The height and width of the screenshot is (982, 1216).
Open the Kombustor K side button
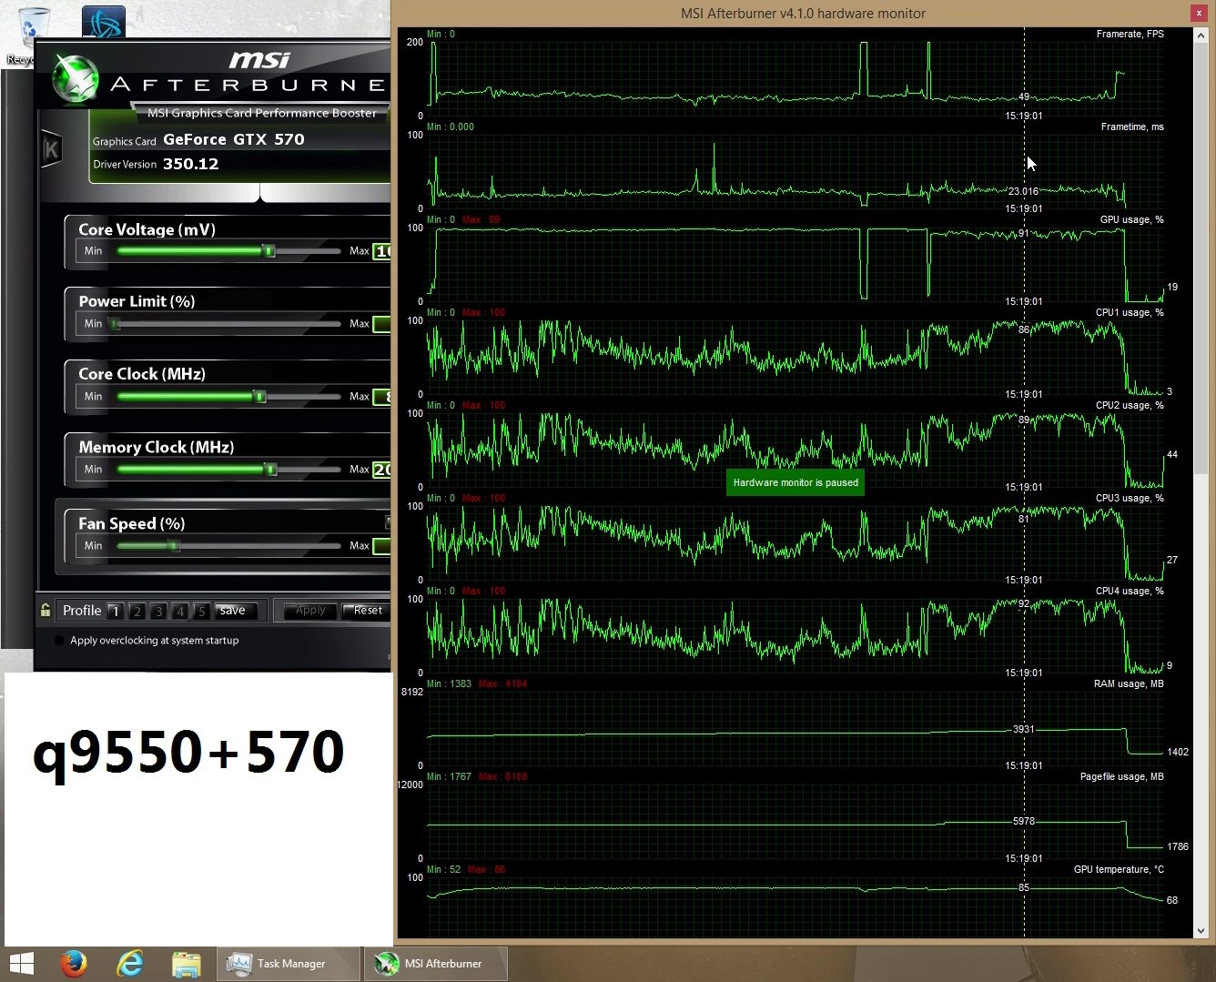point(51,149)
